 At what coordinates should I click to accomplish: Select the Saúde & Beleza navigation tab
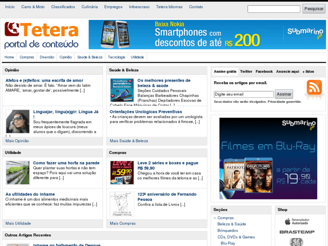(x=90, y=57)
